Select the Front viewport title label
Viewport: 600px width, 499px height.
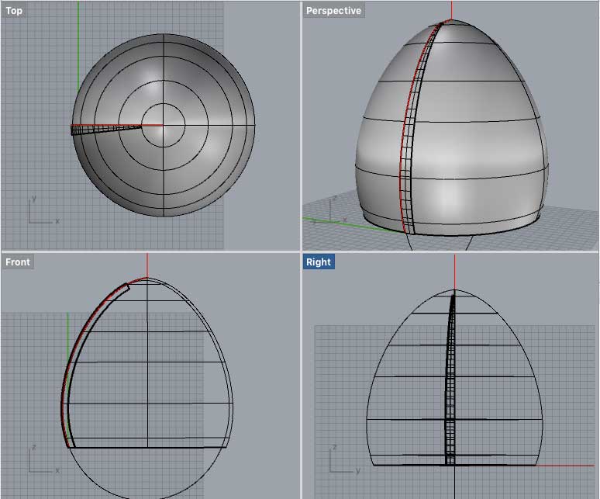(18, 262)
